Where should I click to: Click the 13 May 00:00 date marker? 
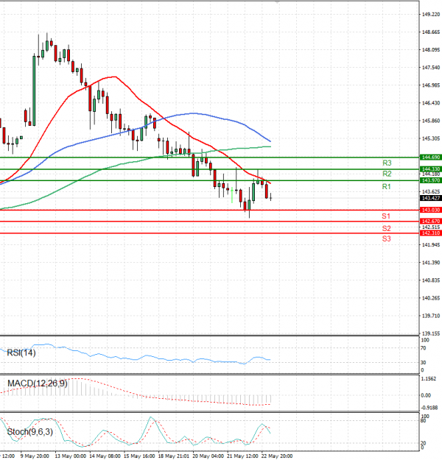tap(71, 456)
